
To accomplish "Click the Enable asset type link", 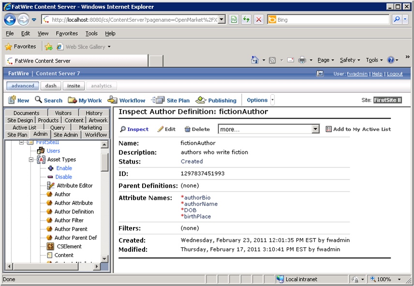I will click(x=64, y=168).
